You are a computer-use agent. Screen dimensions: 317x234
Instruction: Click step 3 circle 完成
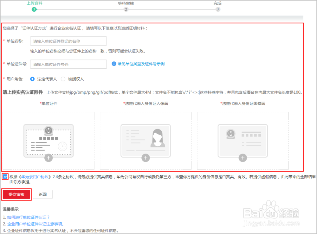[x=218, y=9]
